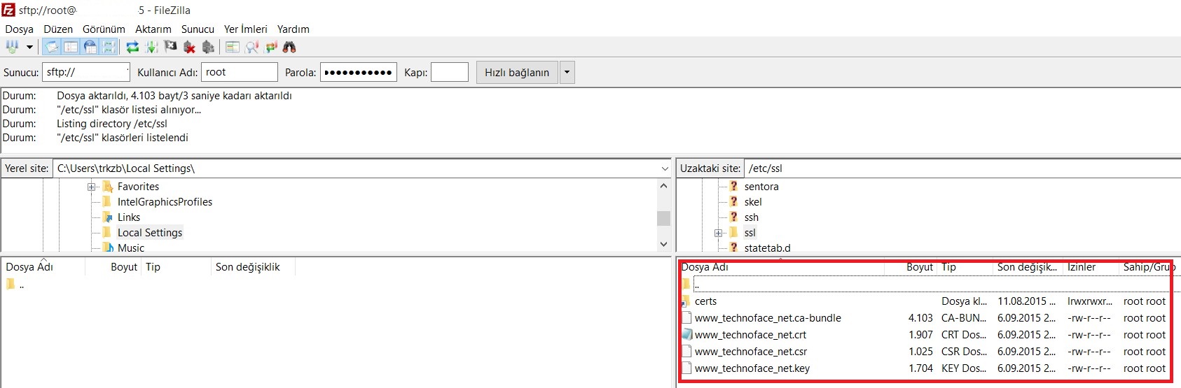The image size is (1181, 388).
Task: Open the Düzen menu
Action: [x=58, y=29]
